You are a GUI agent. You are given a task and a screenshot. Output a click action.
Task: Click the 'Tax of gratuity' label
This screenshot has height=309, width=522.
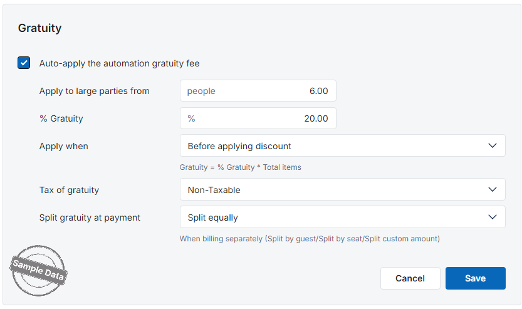tap(69, 190)
